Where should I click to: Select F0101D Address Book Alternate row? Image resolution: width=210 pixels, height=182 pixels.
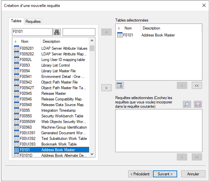[51, 155]
